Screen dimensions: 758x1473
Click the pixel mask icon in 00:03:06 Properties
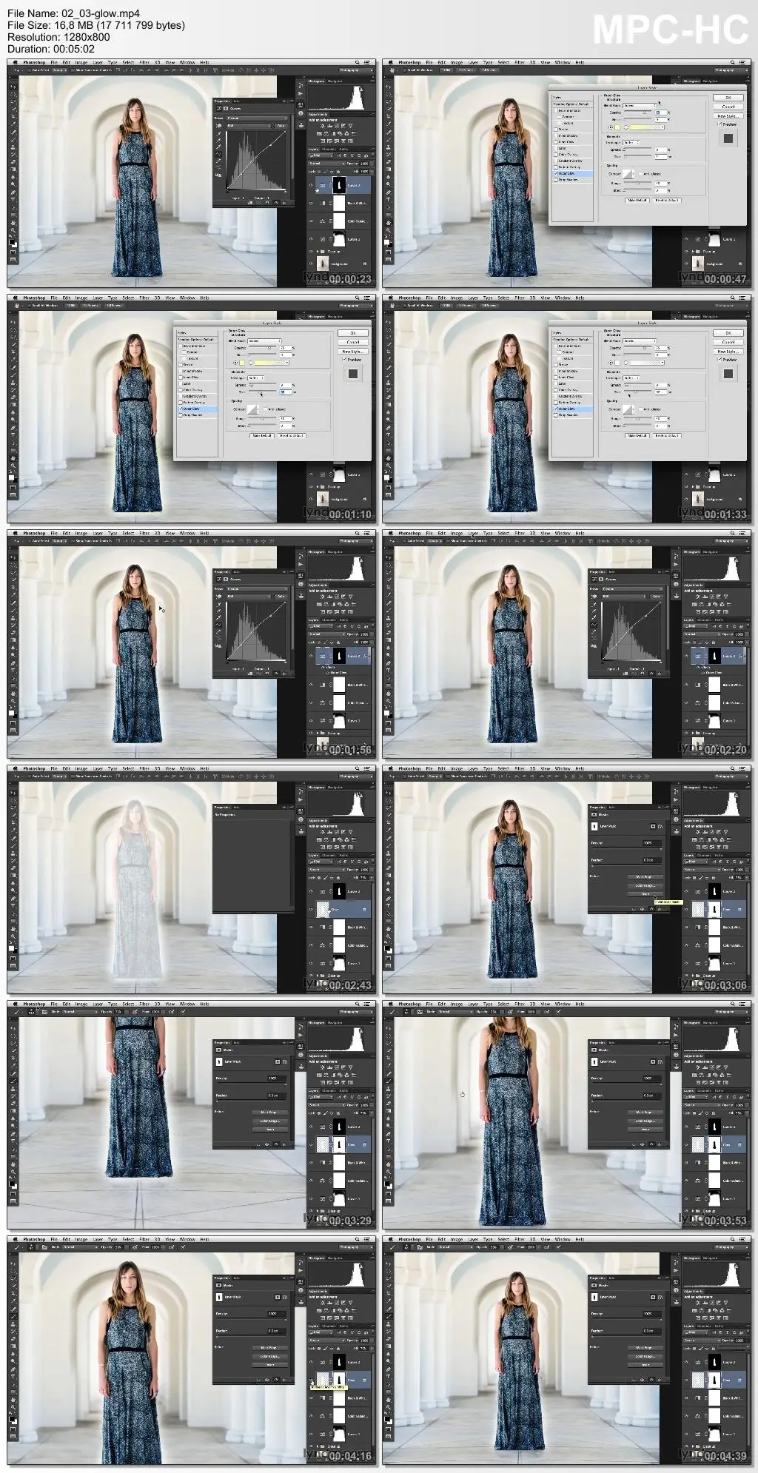point(653,826)
